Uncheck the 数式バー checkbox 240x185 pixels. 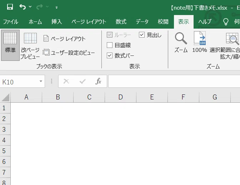(x=110, y=55)
